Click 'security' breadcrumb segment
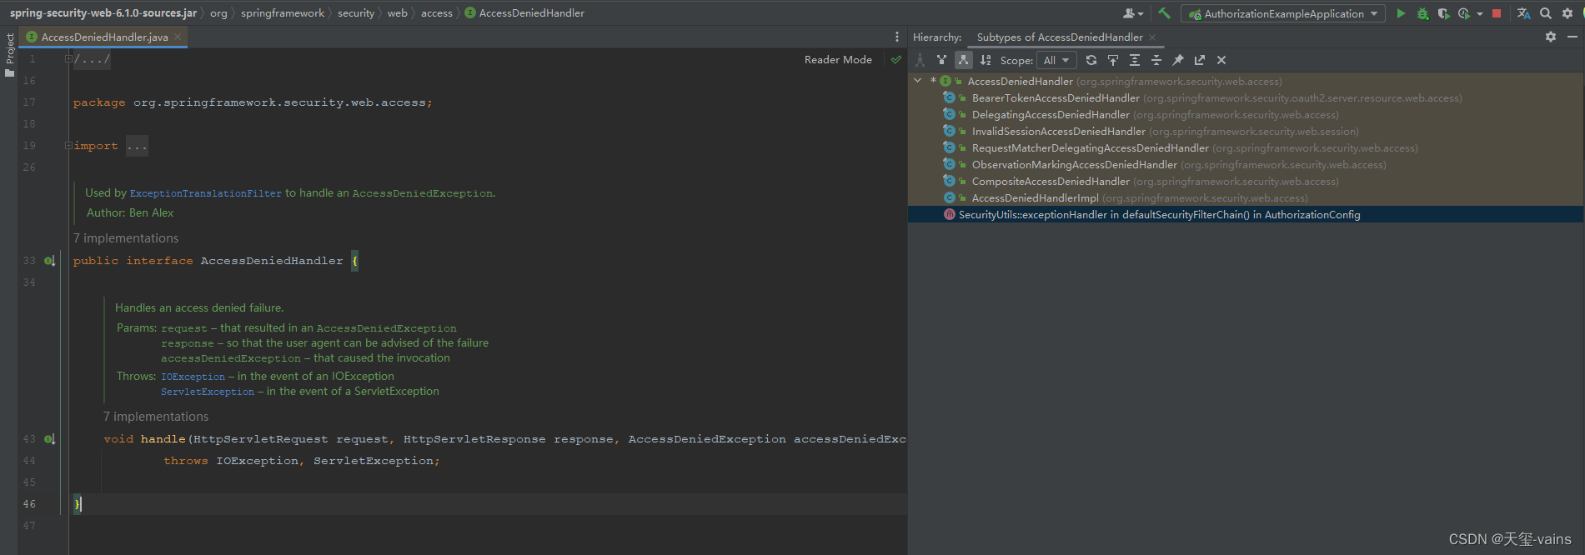Screen dimensions: 1585x555 (356, 12)
